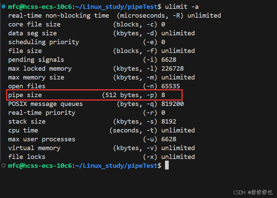The image size is (277, 198).
Task: Select the "ulimit -a" command text
Action: [182, 7]
